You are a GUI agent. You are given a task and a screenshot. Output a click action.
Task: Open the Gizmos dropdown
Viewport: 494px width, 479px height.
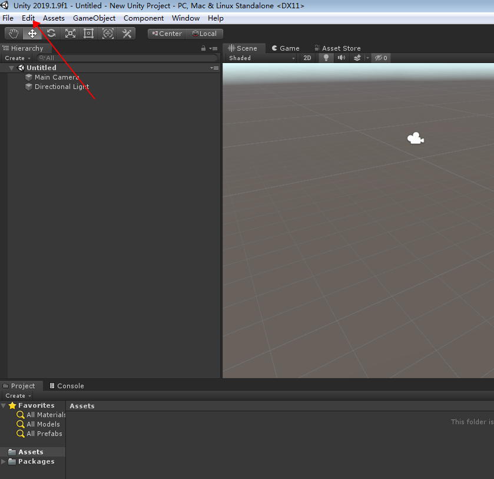[381, 58]
